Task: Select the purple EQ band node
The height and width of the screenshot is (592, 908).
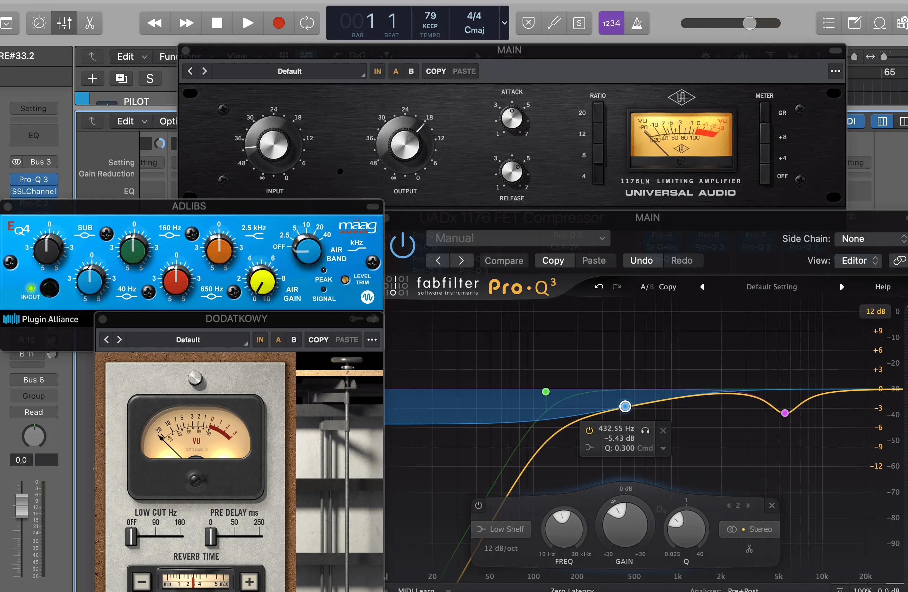Action: [x=785, y=413]
